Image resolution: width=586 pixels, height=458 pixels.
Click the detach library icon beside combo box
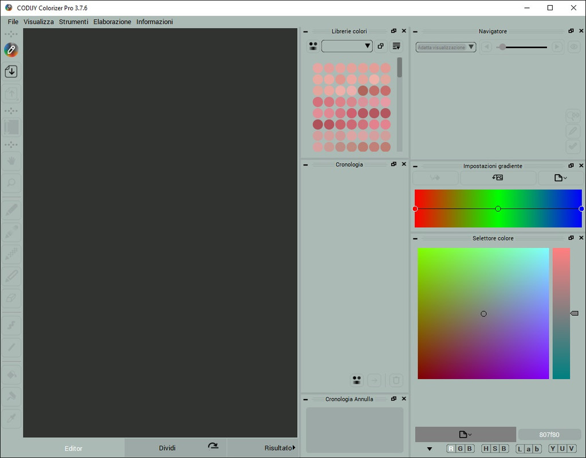pos(380,46)
